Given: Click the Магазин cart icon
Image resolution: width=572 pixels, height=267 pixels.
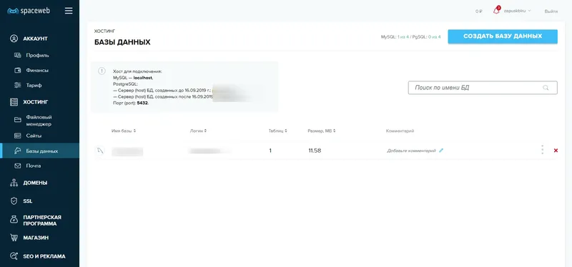Looking at the screenshot, I should coord(14,238).
